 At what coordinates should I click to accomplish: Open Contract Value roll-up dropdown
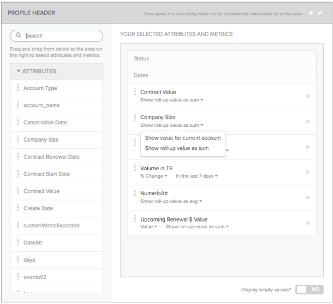(x=172, y=100)
